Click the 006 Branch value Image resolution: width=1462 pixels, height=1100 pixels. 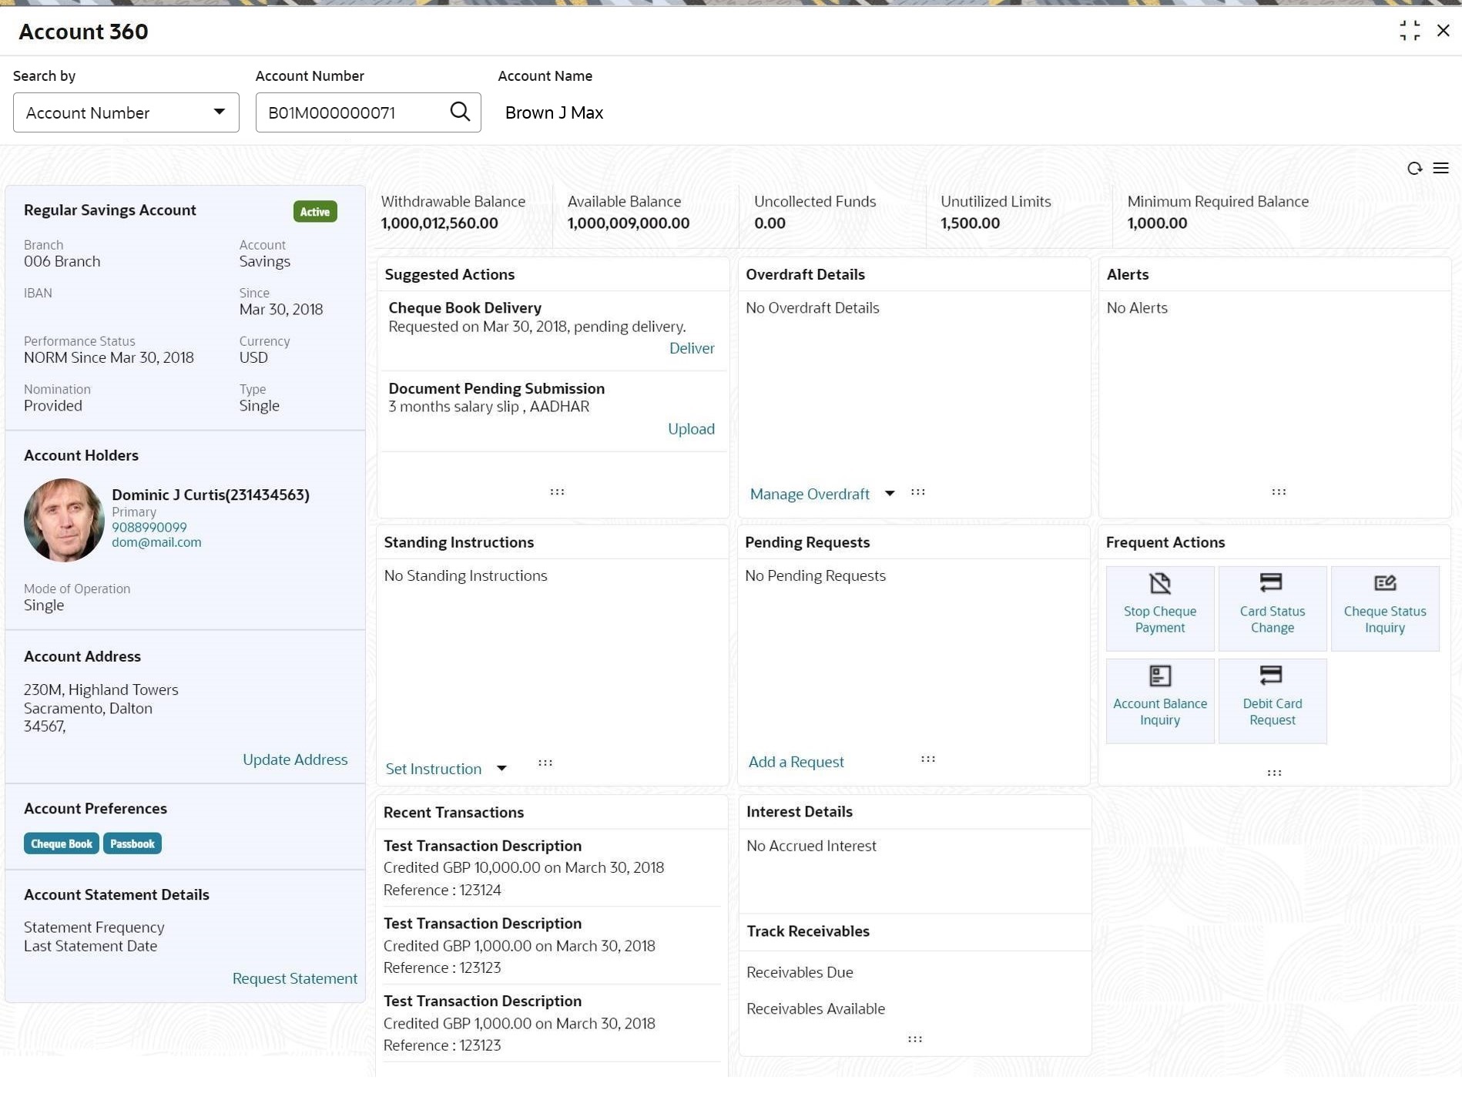point(62,261)
